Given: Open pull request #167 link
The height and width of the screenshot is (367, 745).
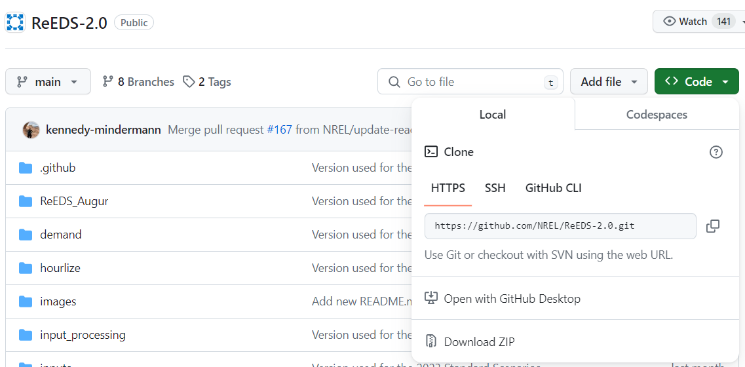Looking at the screenshot, I should pos(279,130).
